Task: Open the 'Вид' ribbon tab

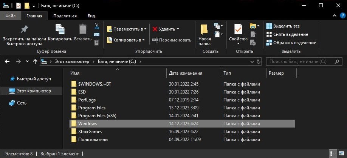Action: 91,16
